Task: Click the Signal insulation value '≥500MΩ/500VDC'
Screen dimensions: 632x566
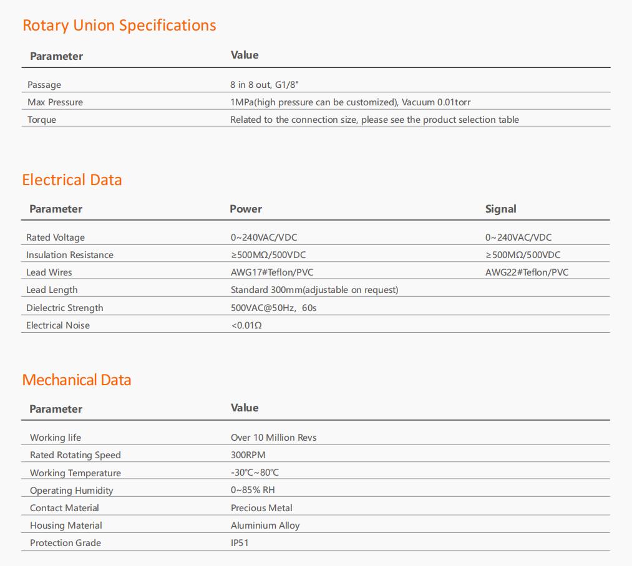Action: click(523, 255)
